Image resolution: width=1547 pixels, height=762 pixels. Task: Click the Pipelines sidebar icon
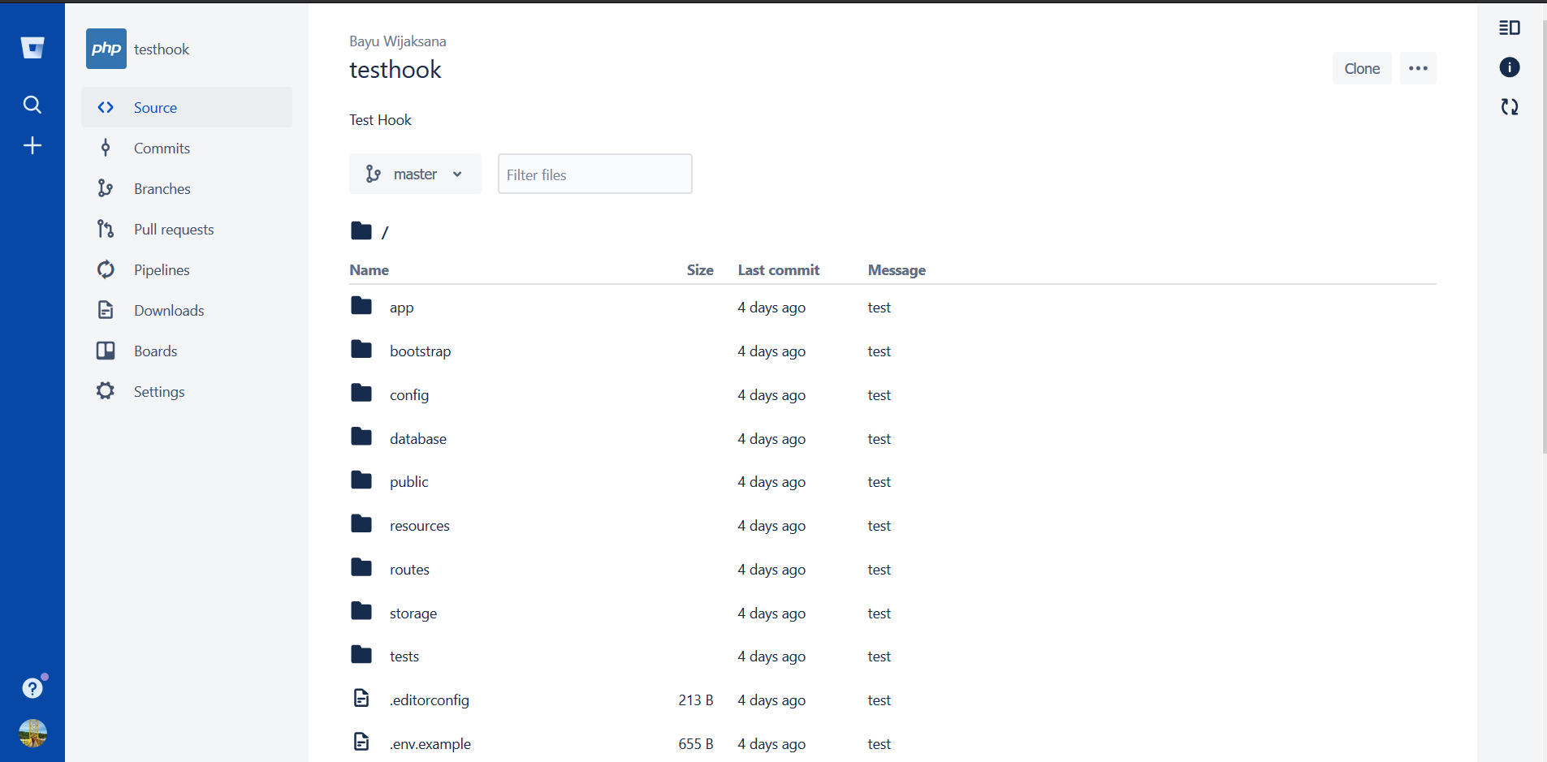click(x=106, y=269)
